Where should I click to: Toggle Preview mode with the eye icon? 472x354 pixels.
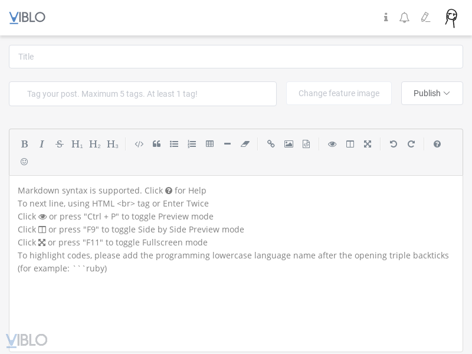pos(332,144)
